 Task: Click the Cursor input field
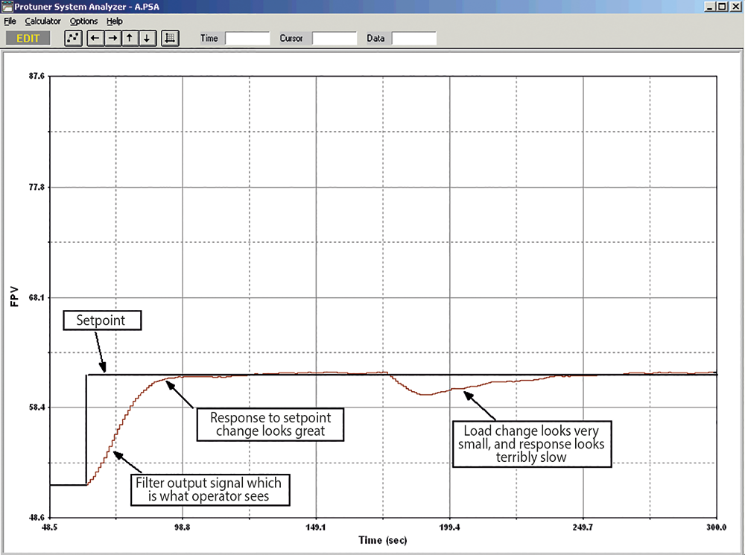pyautogui.click(x=335, y=39)
